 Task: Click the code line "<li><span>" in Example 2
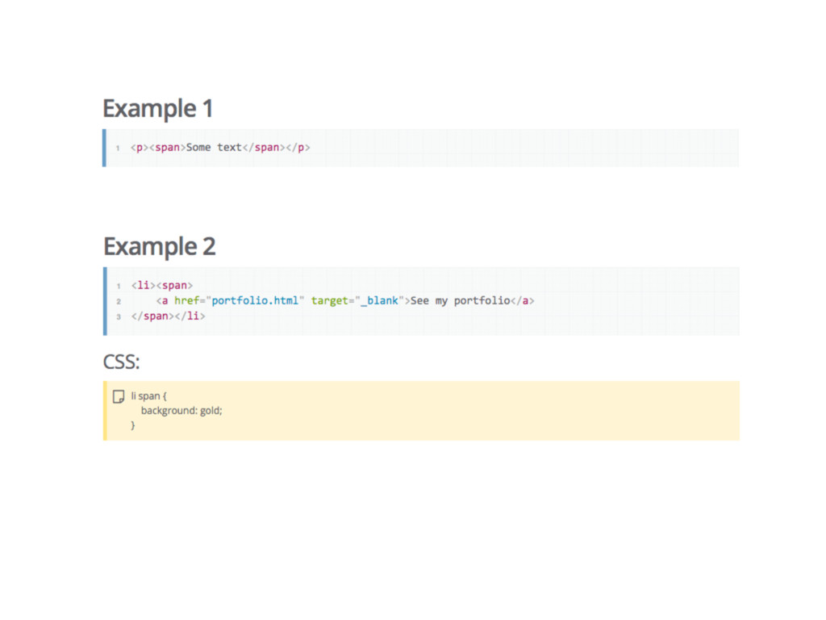point(162,285)
